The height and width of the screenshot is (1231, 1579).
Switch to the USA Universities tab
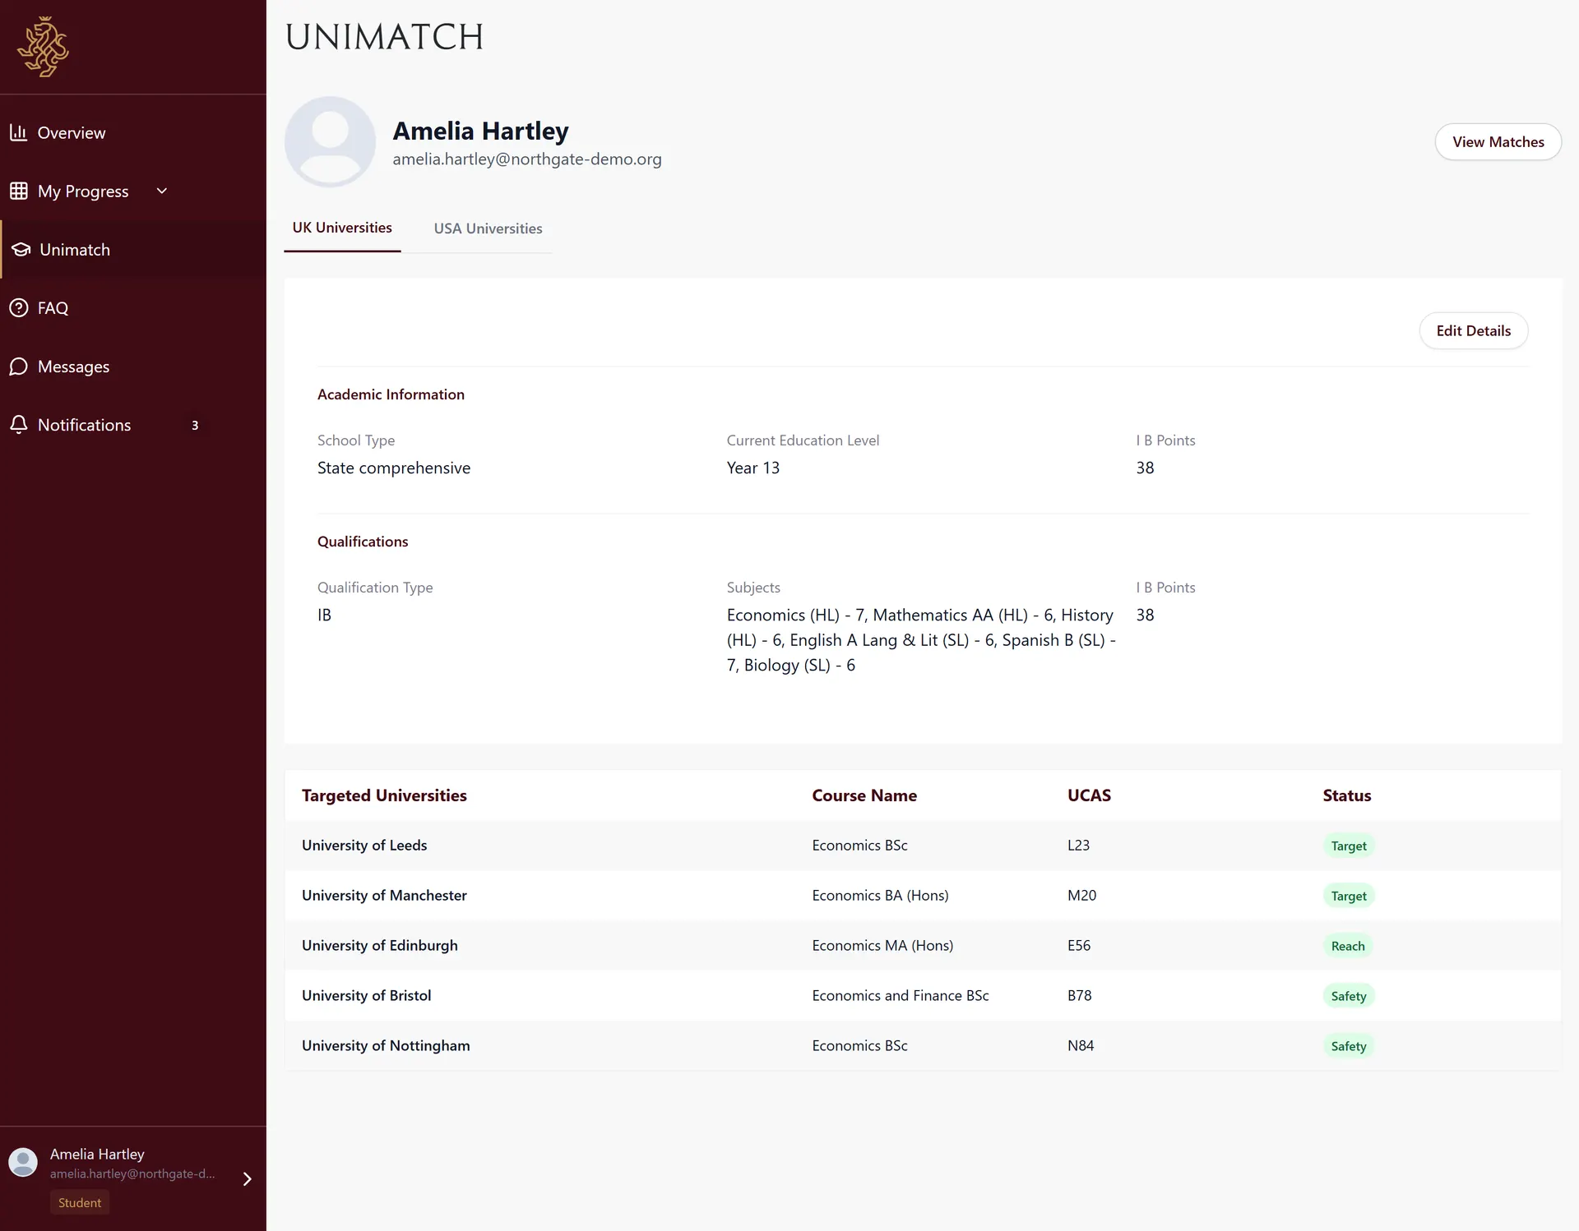[x=488, y=228]
